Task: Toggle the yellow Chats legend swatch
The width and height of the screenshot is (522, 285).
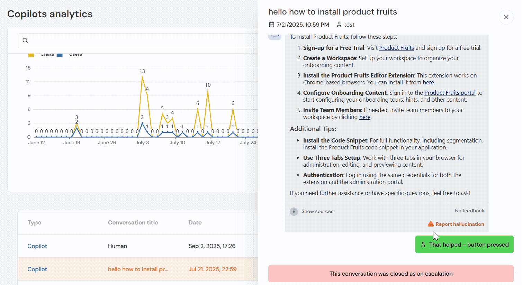Action: tap(31, 55)
